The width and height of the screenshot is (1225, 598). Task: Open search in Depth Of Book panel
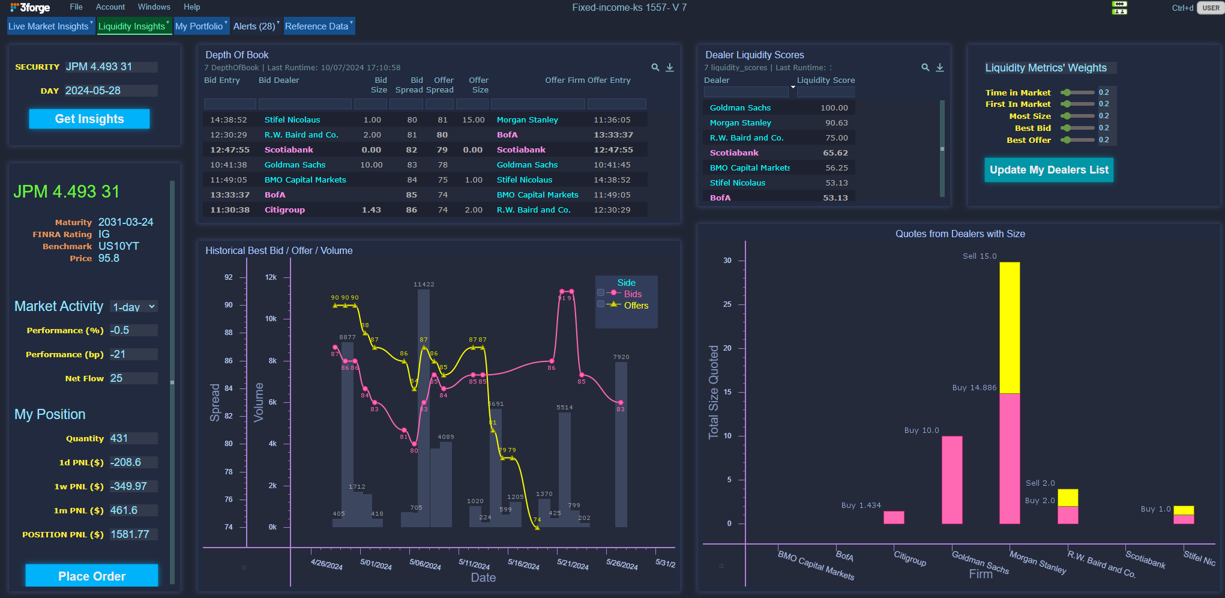pos(655,68)
